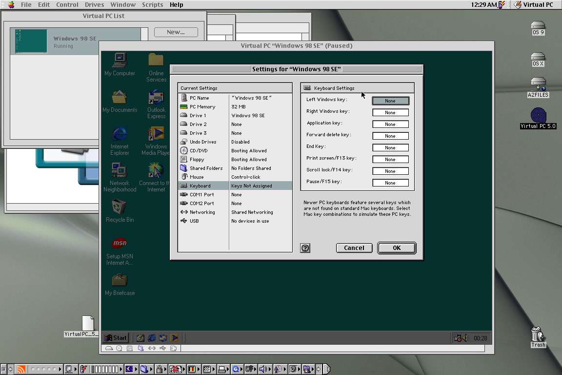The height and width of the screenshot is (375, 562).
Task: Open Edit menu
Action: 44,5
